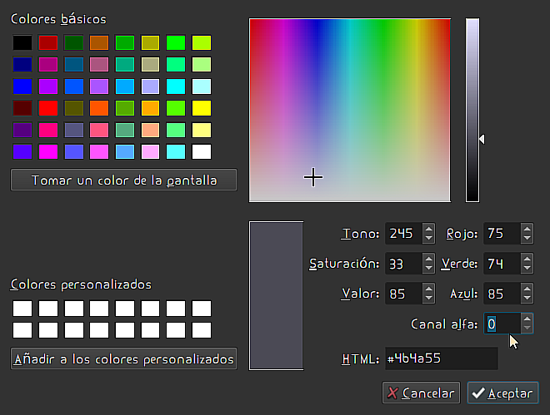Screen dimensions: 550x415
Task: Click the Aceptar button
Action: point(503,393)
